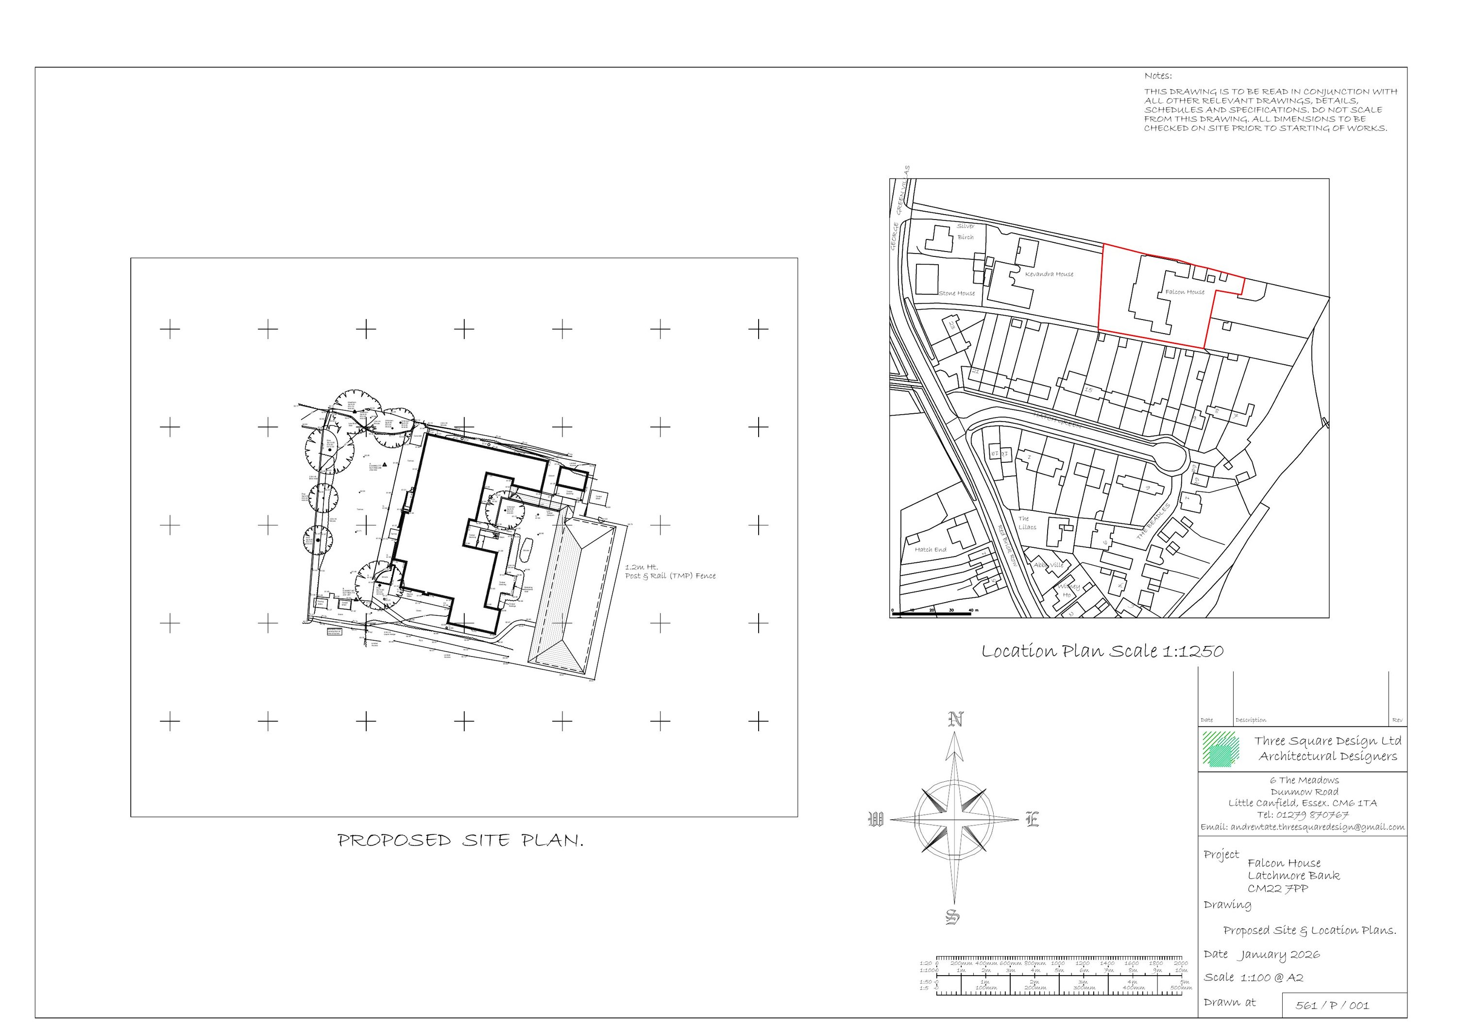Click the hipped roof garage outline
This screenshot has width=1457, height=1030.
click(573, 595)
